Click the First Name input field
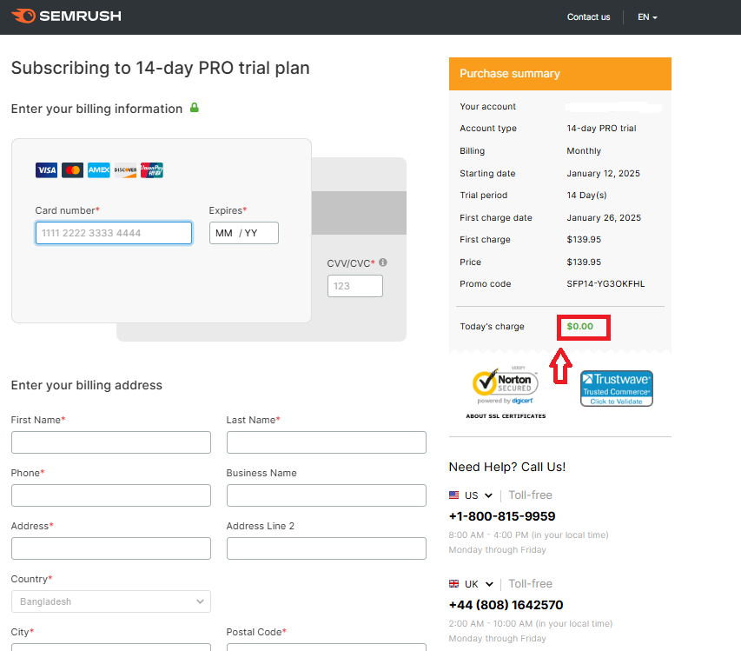The width and height of the screenshot is (741, 651). coord(111,442)
